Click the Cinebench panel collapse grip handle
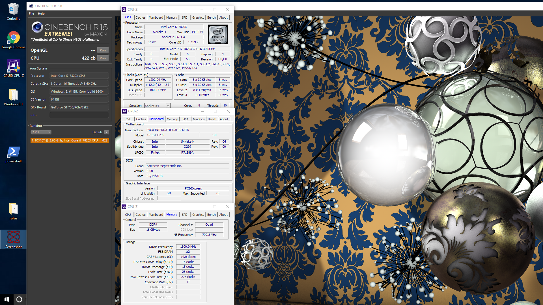The height and width of the screenshot is (305, 543). point(114,203)
